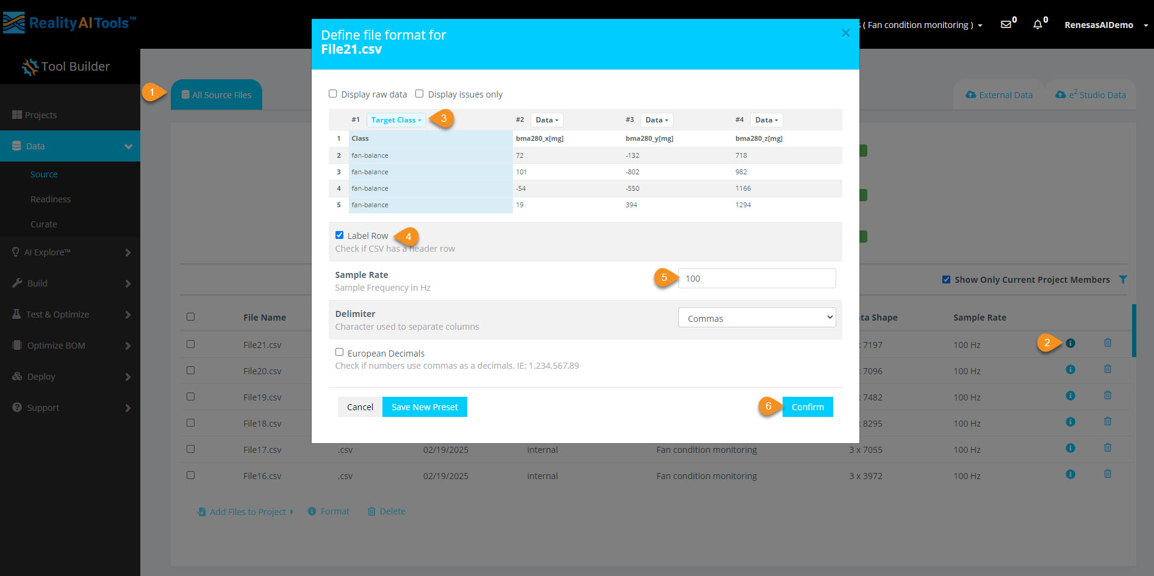The height and width of the screenshot is (576, 1154).
Task: Toggle the Label Row checkbox
Action: (x=340, y=235)
